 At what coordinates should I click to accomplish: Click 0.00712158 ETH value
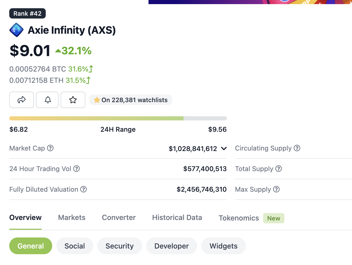point(36,80)
